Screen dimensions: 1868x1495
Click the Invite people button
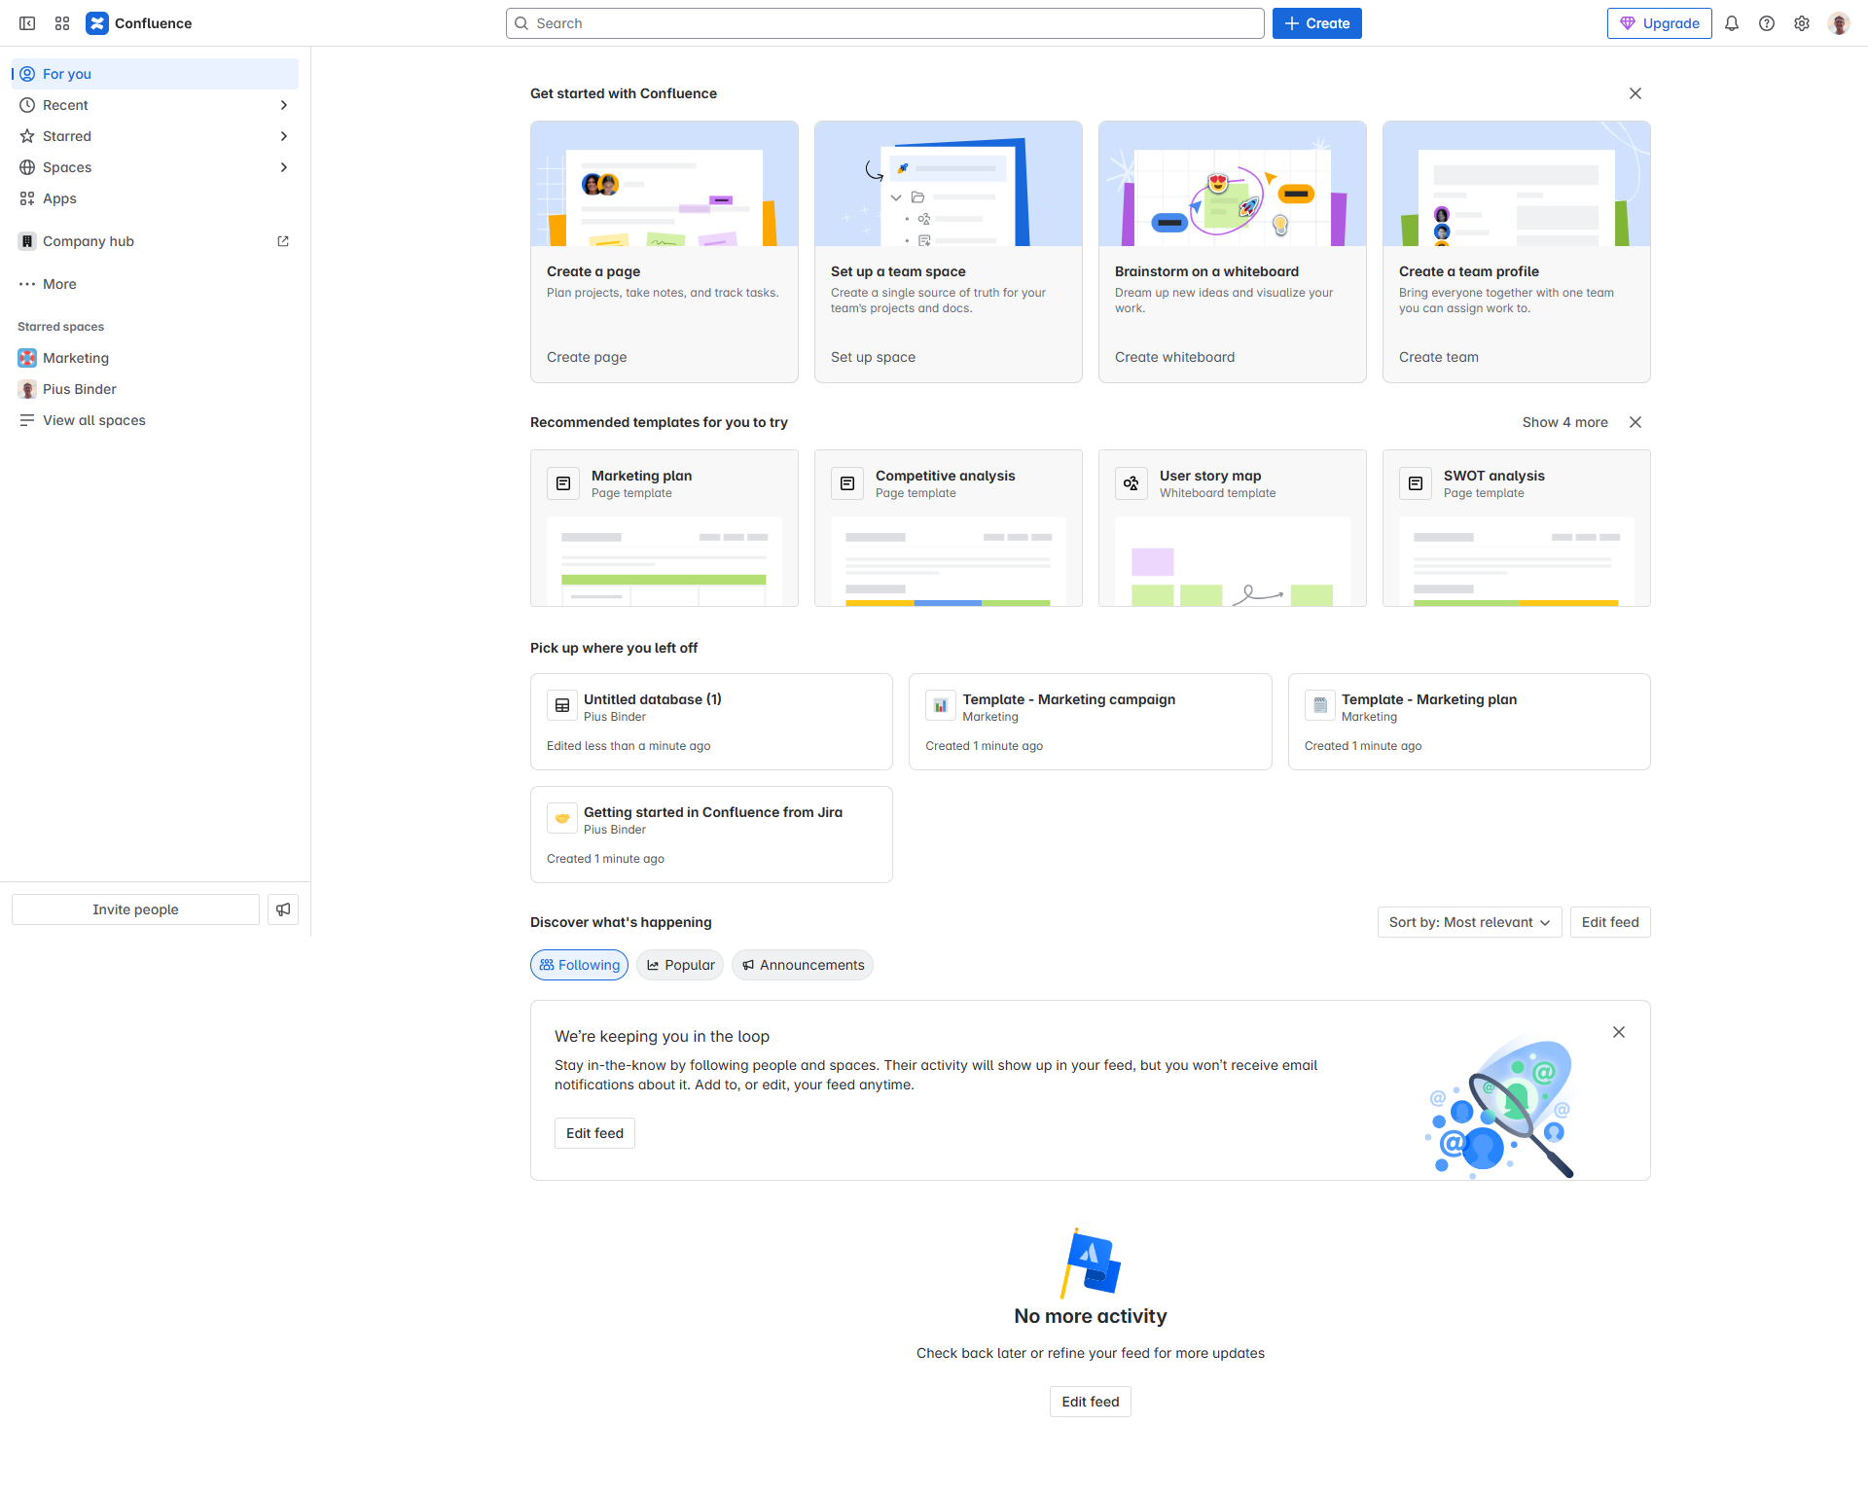[135, 909]
